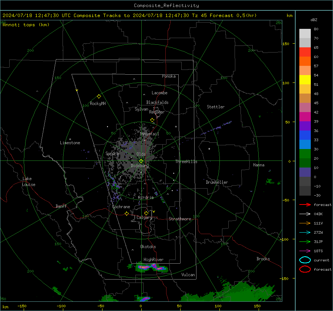The image size is (333, 311).
Task: Click the Cochrane label
Action: (x=121, y=207)
